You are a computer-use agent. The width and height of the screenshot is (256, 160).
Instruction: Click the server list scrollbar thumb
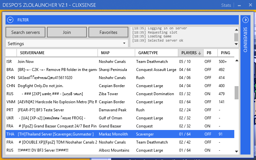point(237,93)
